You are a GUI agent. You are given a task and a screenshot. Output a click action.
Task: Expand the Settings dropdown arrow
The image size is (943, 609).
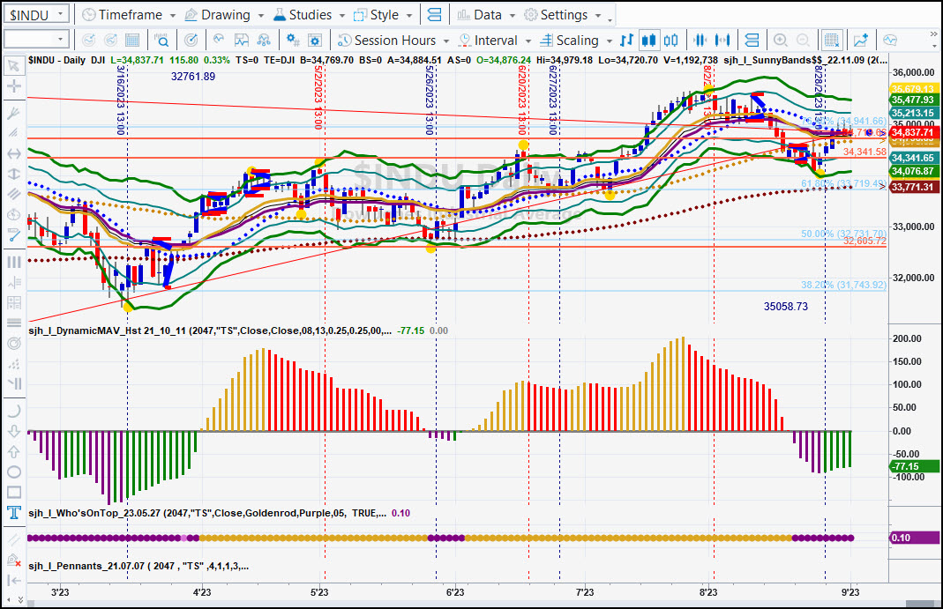(x=598, y=15)
